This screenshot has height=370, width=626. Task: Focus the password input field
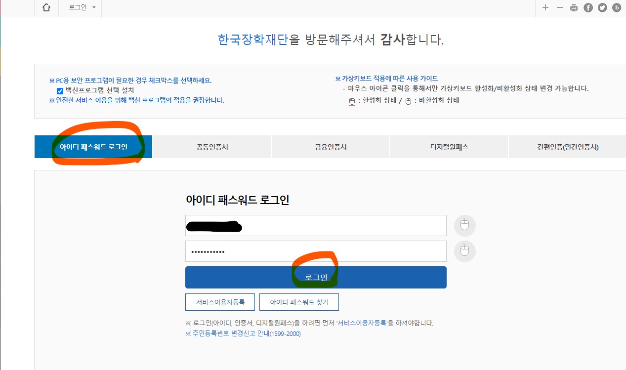[316, 251]
